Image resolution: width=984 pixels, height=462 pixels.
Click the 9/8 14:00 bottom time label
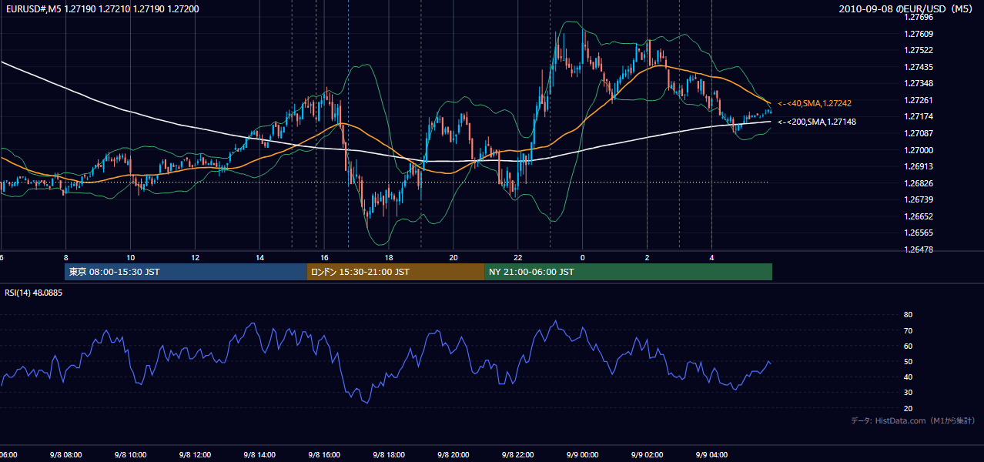259,455
